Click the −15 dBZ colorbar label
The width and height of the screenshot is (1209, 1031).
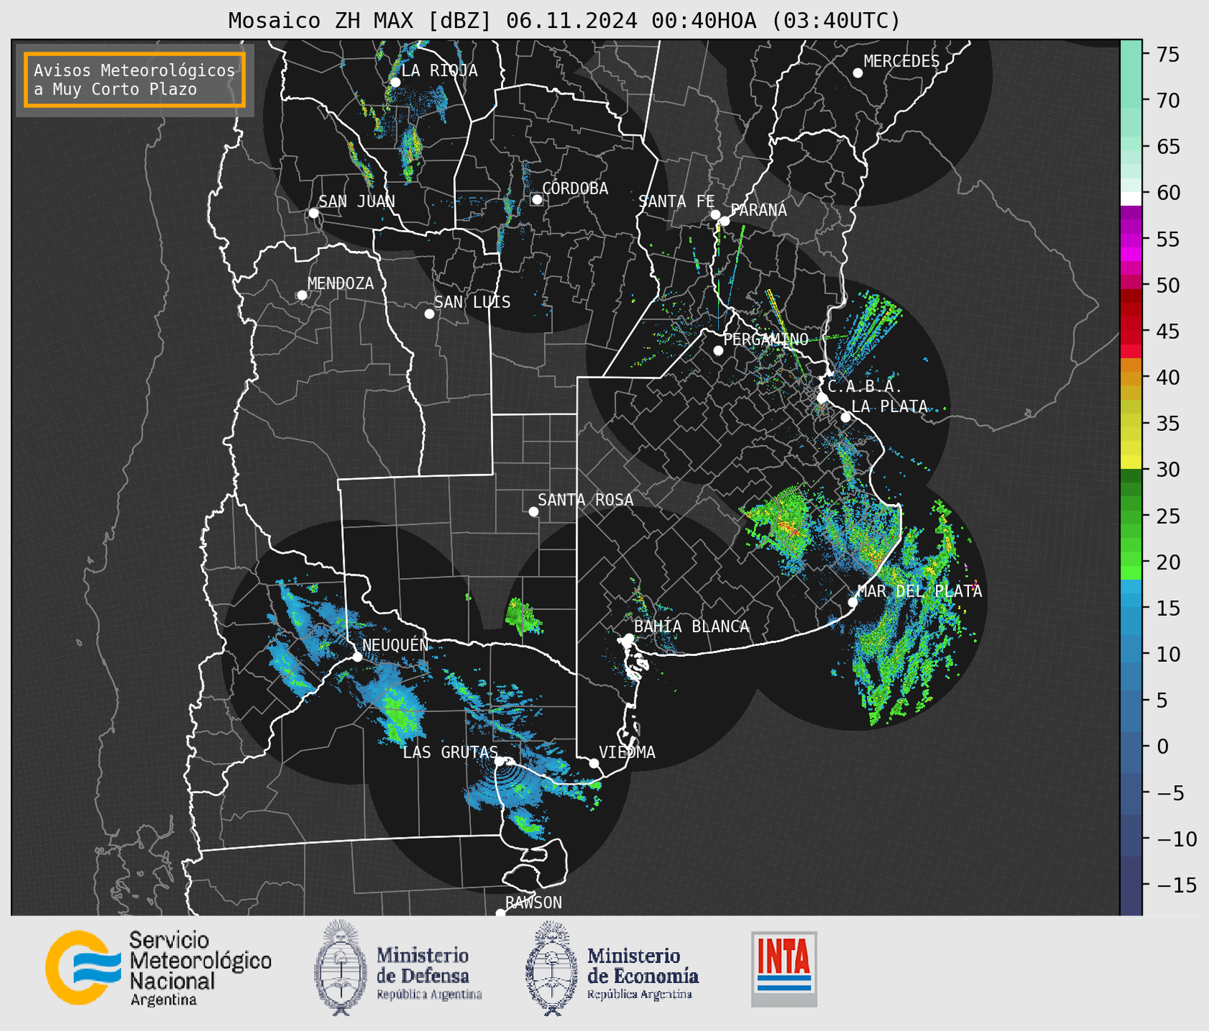point(1177,885)
